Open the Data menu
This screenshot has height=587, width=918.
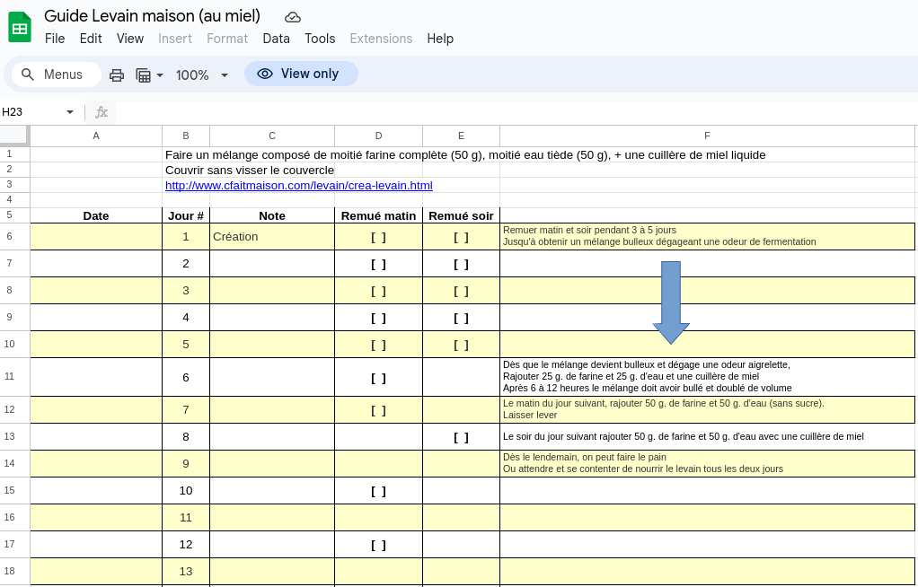(x=276, y=39)
